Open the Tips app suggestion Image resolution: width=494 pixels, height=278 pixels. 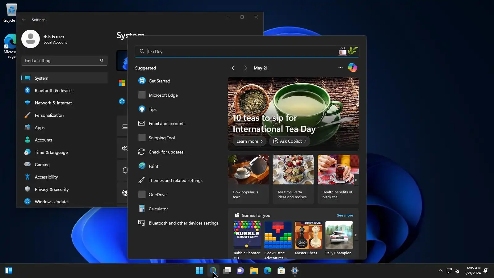[178, 109]
